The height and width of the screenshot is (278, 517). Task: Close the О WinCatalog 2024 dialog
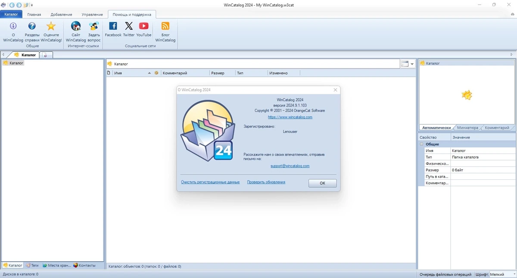335,90
